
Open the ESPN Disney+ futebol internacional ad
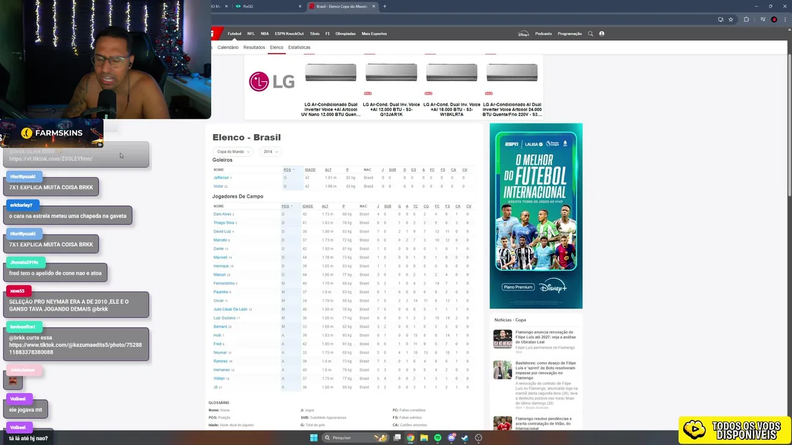(x=536, y=216)
